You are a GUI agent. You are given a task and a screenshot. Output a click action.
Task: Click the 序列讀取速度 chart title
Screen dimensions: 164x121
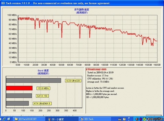[x=81, y=10]
